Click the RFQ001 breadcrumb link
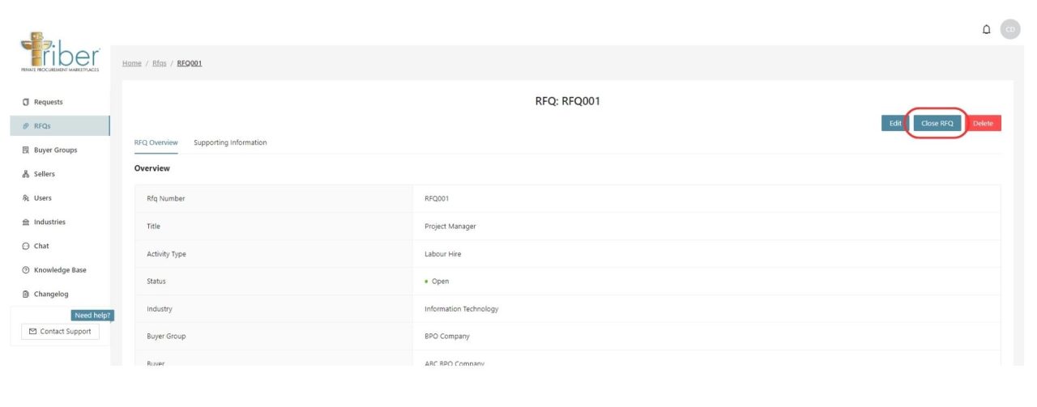1037x407 pixels. (x=190, y=63)
